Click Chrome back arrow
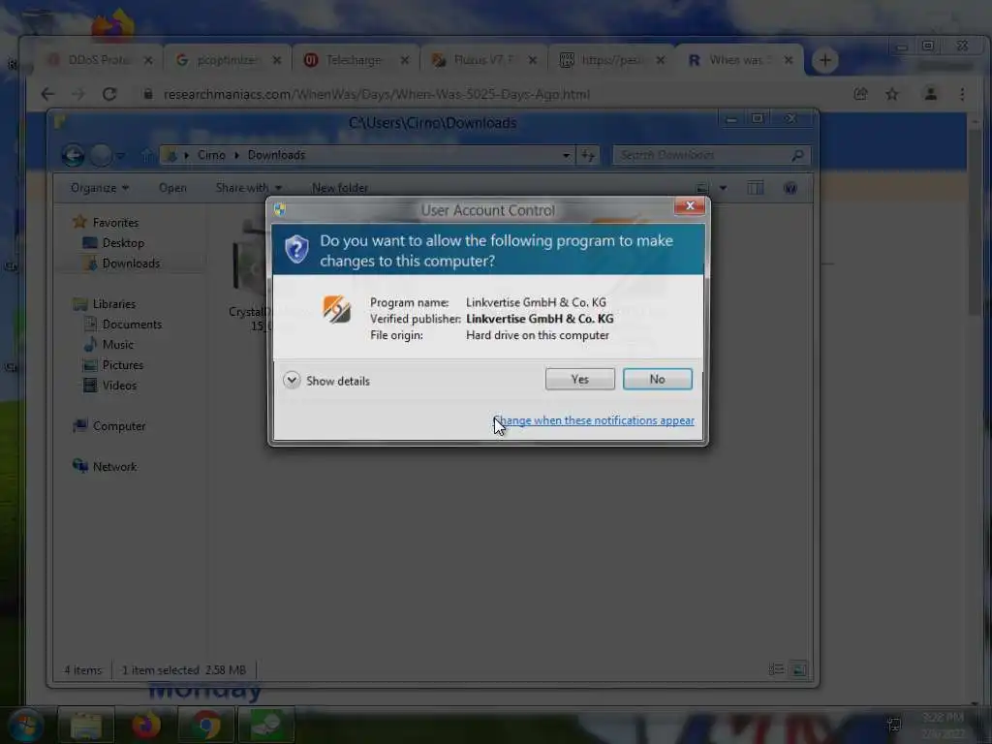Image resolution: width=992 pixels, height=744 pixels. (x=47, y=94)
